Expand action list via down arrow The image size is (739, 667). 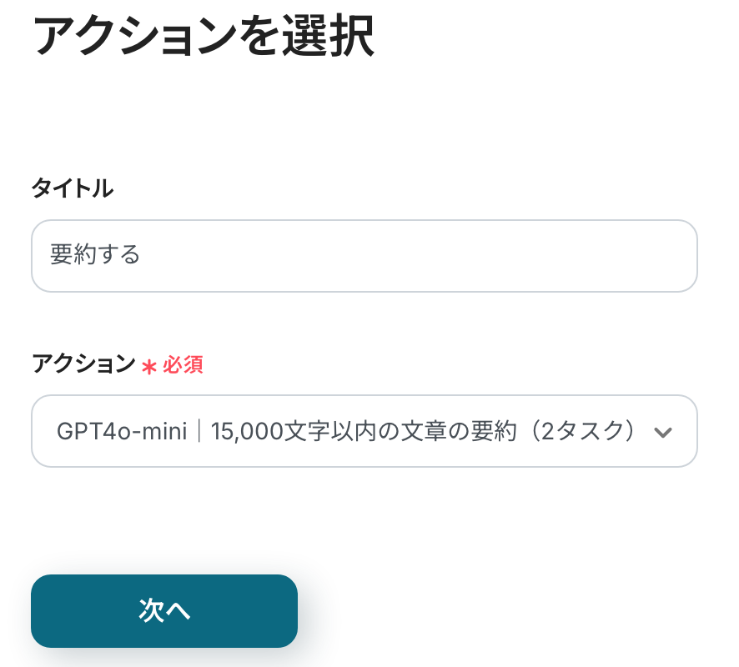(663, 432)
